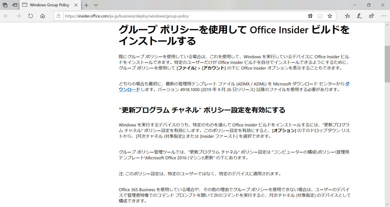Click the Add notes pen icon
This screenshot has height=207, width=390.
(359, 16)
